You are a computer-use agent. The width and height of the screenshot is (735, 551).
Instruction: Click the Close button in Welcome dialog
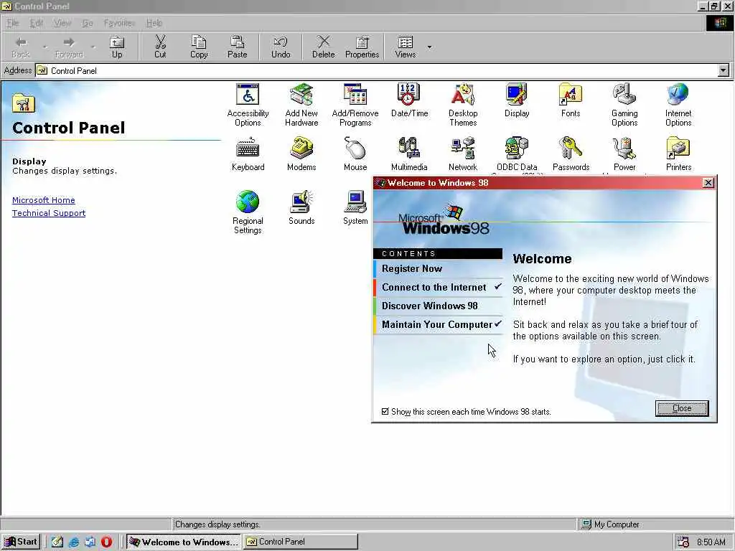coord(682,408)
